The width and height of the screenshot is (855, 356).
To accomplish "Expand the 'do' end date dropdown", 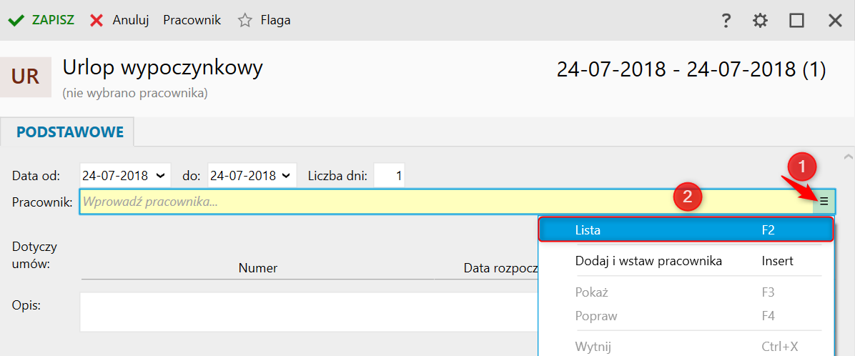I will click(x=286, y=176).
